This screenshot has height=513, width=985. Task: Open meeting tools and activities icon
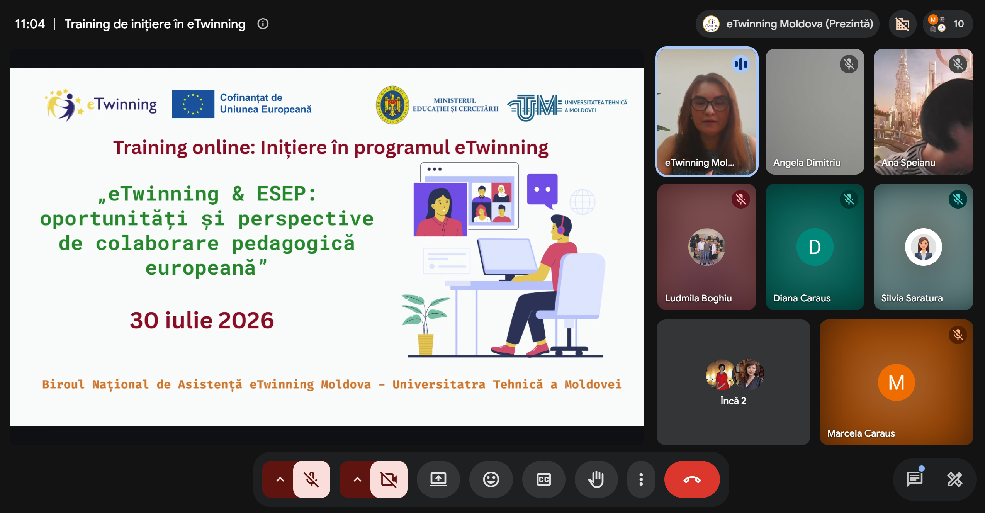[x=954, y=479]
